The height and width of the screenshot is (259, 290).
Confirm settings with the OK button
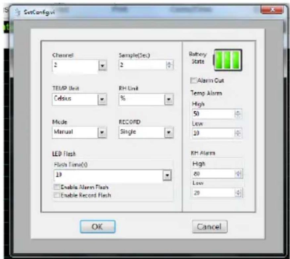click(x=98, y=227)
